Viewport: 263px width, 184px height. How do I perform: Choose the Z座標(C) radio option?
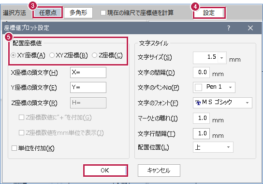click(x=94, y=55)
